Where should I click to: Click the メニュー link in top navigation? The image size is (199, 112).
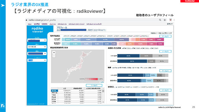(30, 24)
